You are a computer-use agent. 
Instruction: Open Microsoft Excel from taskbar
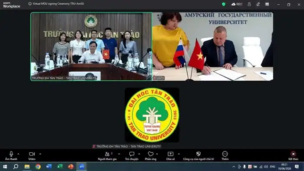pyautogui.click(x=60, y=167)
